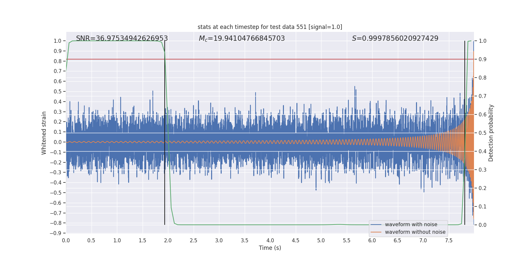Select the SNR value annotation text
This screenshot has width=527, height=263.
pos(122,38)
